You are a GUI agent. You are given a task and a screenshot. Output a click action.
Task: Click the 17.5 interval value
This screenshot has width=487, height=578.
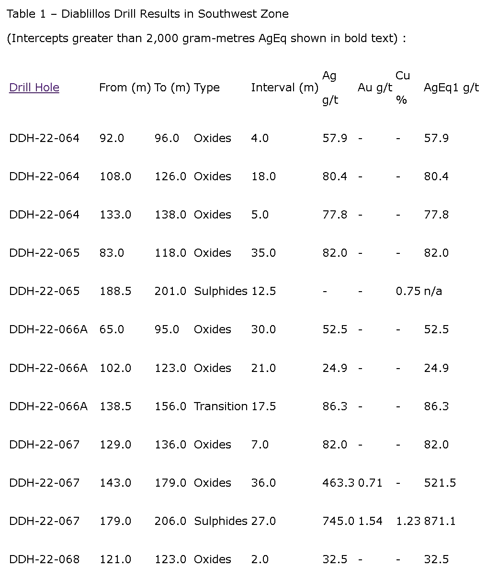pos(263,406)
